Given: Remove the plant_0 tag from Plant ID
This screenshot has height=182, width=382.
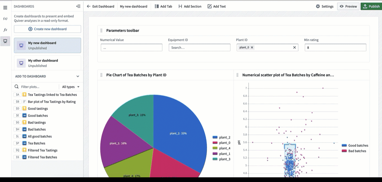Looking at the screenshot, I should click(252, 47).
